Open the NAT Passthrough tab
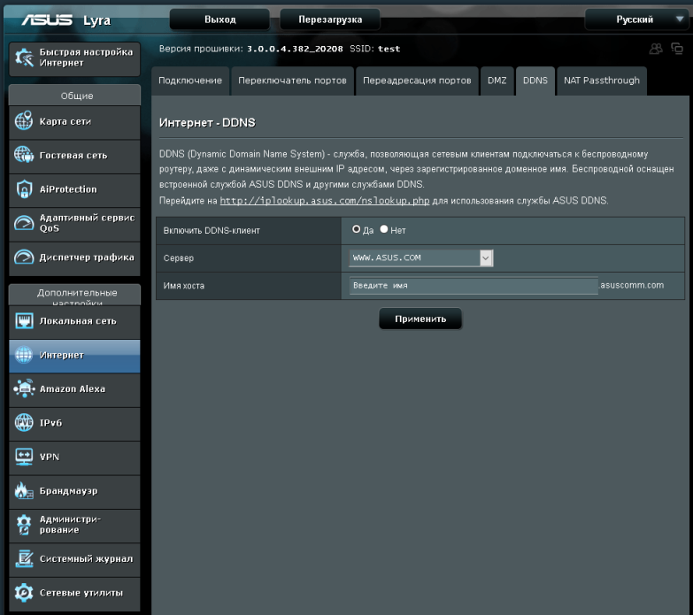Image resolution: width=693 pixels, height=615 pixels. 602,81
